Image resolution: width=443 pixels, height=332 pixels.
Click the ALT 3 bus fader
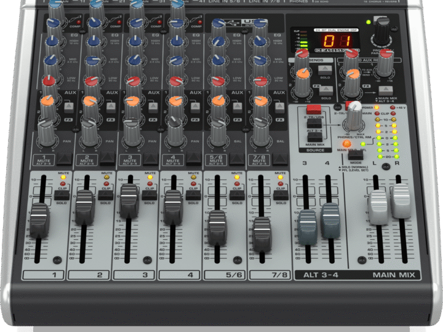[x=307, y=227]
